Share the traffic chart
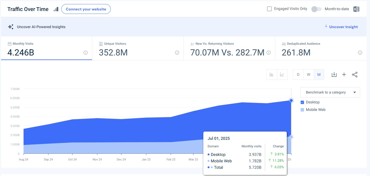 pyautogui.click(x=355, y=74)
